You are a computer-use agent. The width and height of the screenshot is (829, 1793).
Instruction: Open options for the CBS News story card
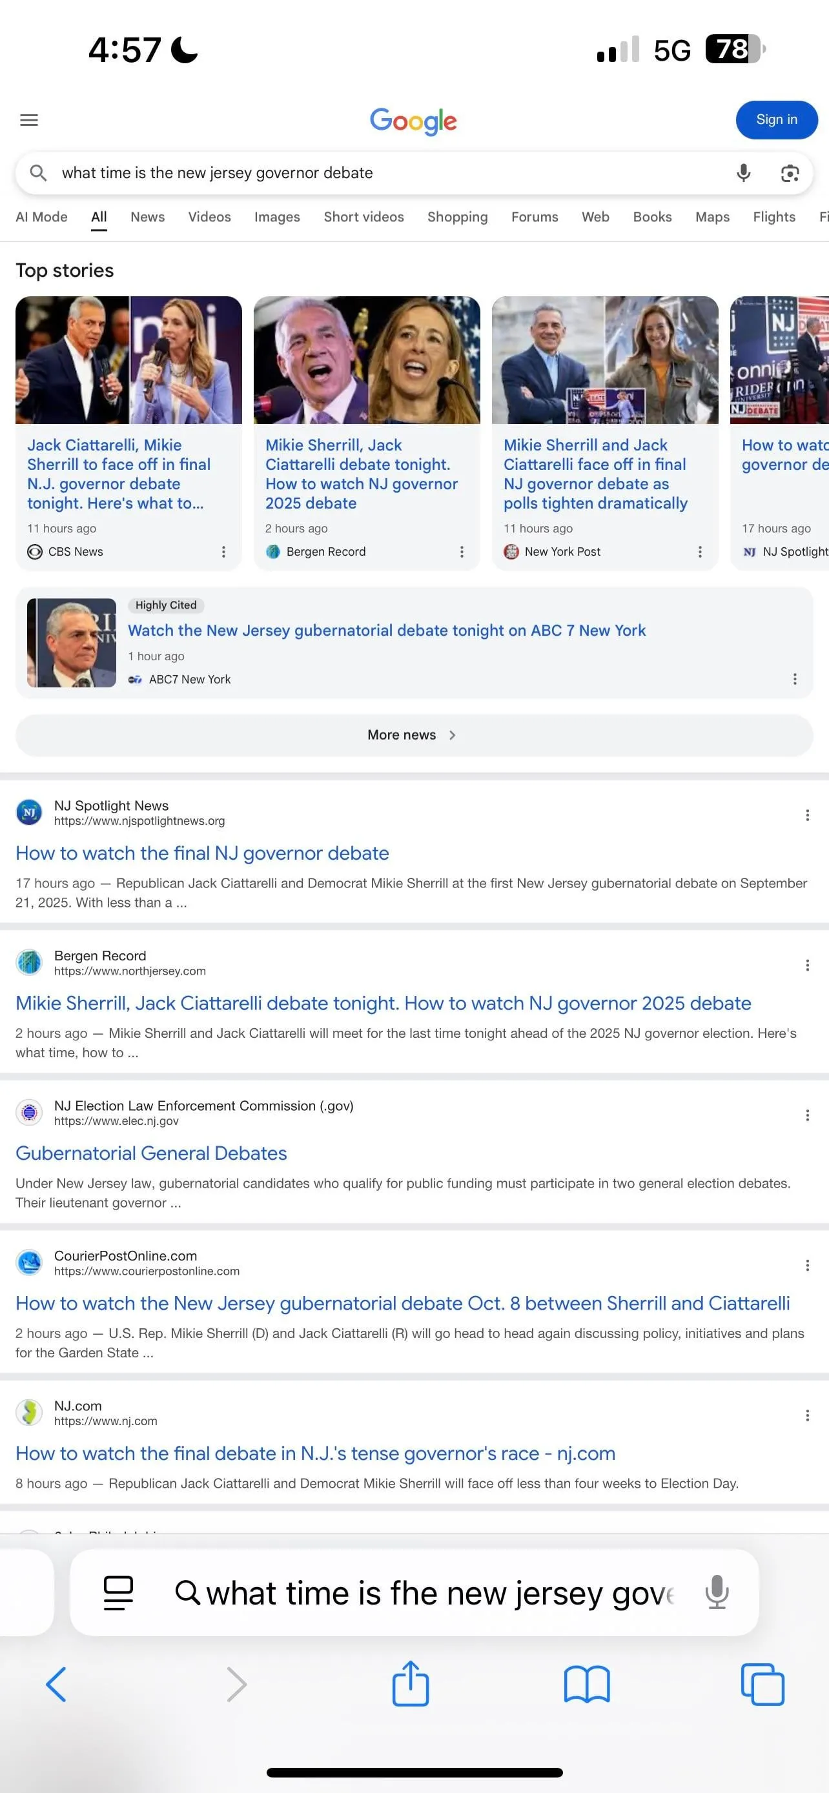click(x=223, y=551)
